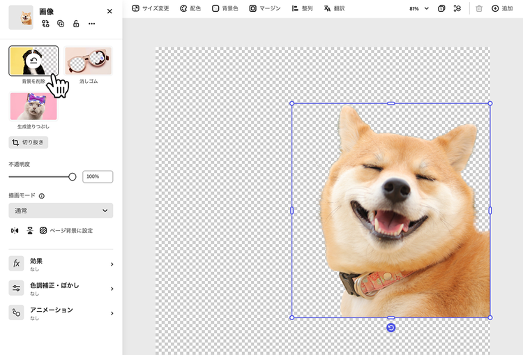Toggle 背景を削除 background removal thumbnail
523x355 pixels.
point(33,61)
